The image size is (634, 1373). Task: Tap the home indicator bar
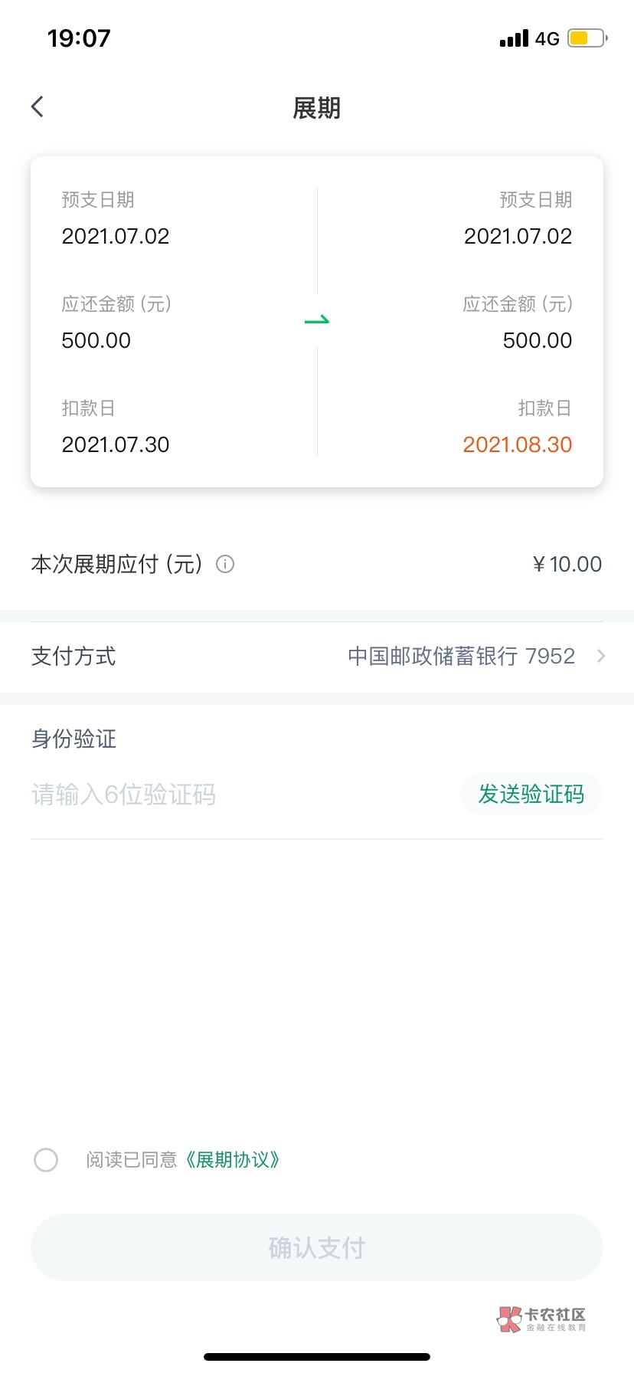click(317, 1357)
